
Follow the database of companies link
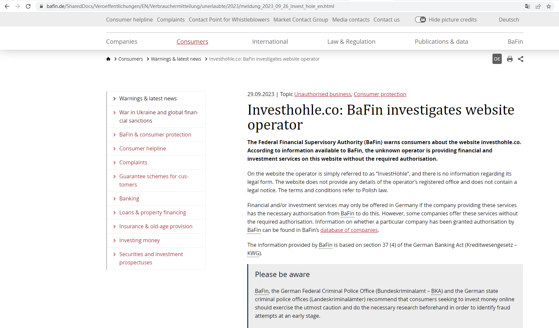349,230
